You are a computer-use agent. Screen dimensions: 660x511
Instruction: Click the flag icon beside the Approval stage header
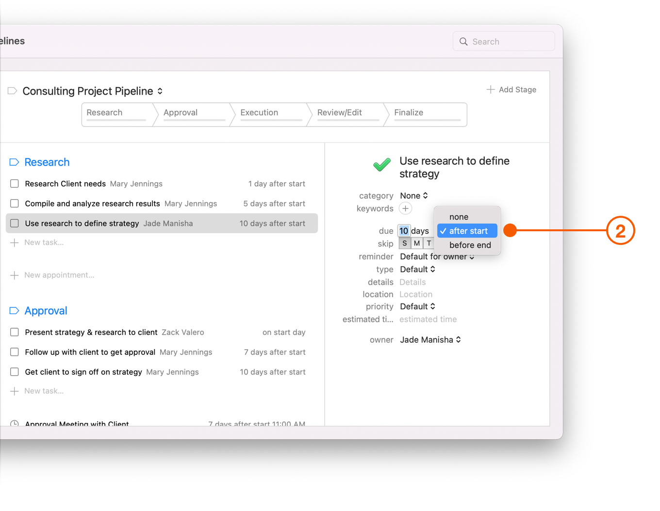coord(14,310)
